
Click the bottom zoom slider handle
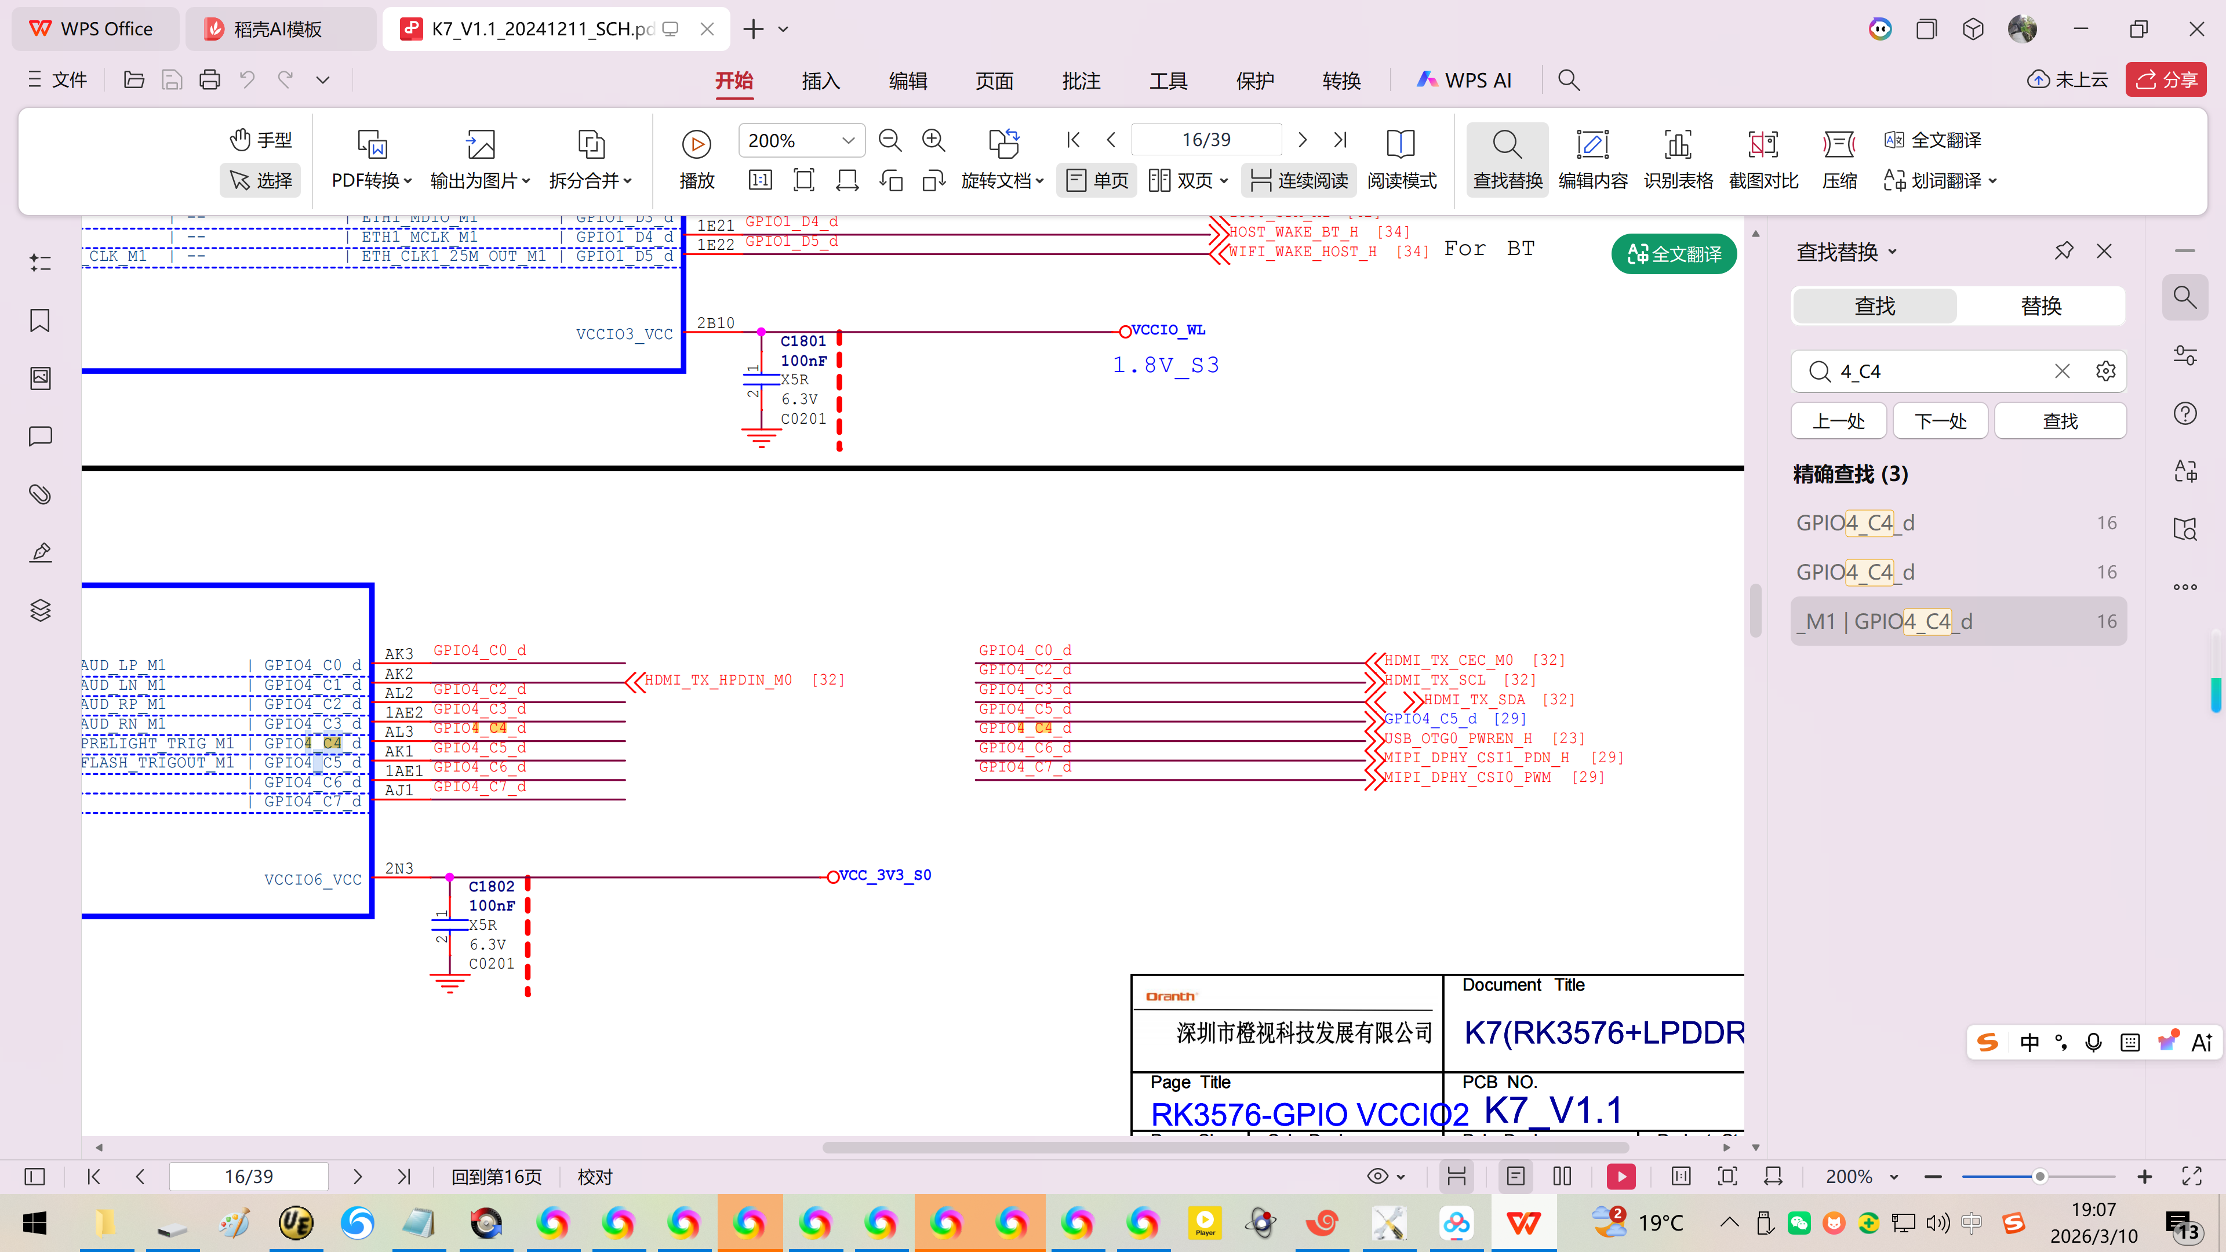pos(2039,1177)
